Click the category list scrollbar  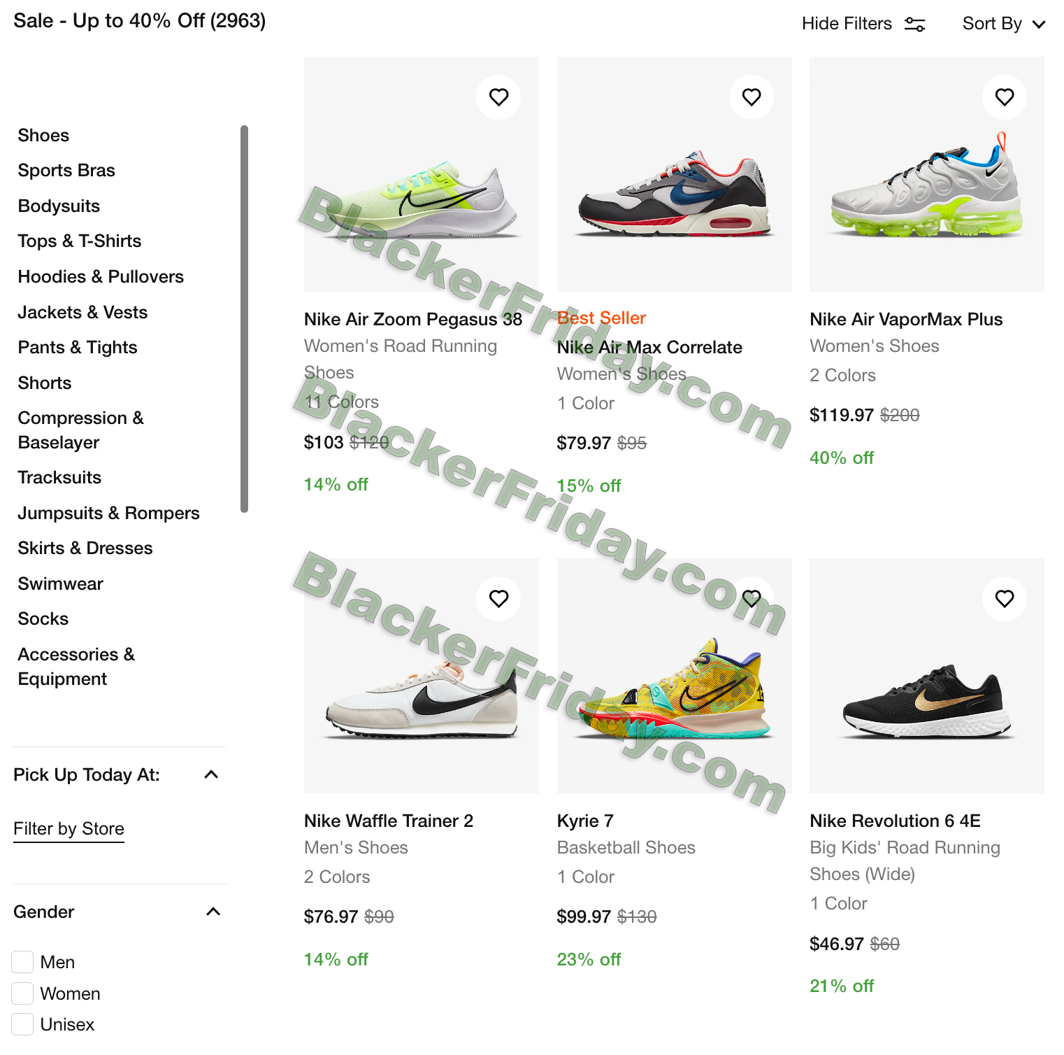[x=244, y=319]
